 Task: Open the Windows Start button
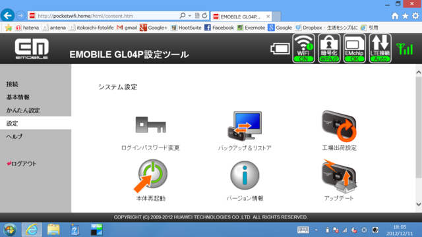[10, 230]
